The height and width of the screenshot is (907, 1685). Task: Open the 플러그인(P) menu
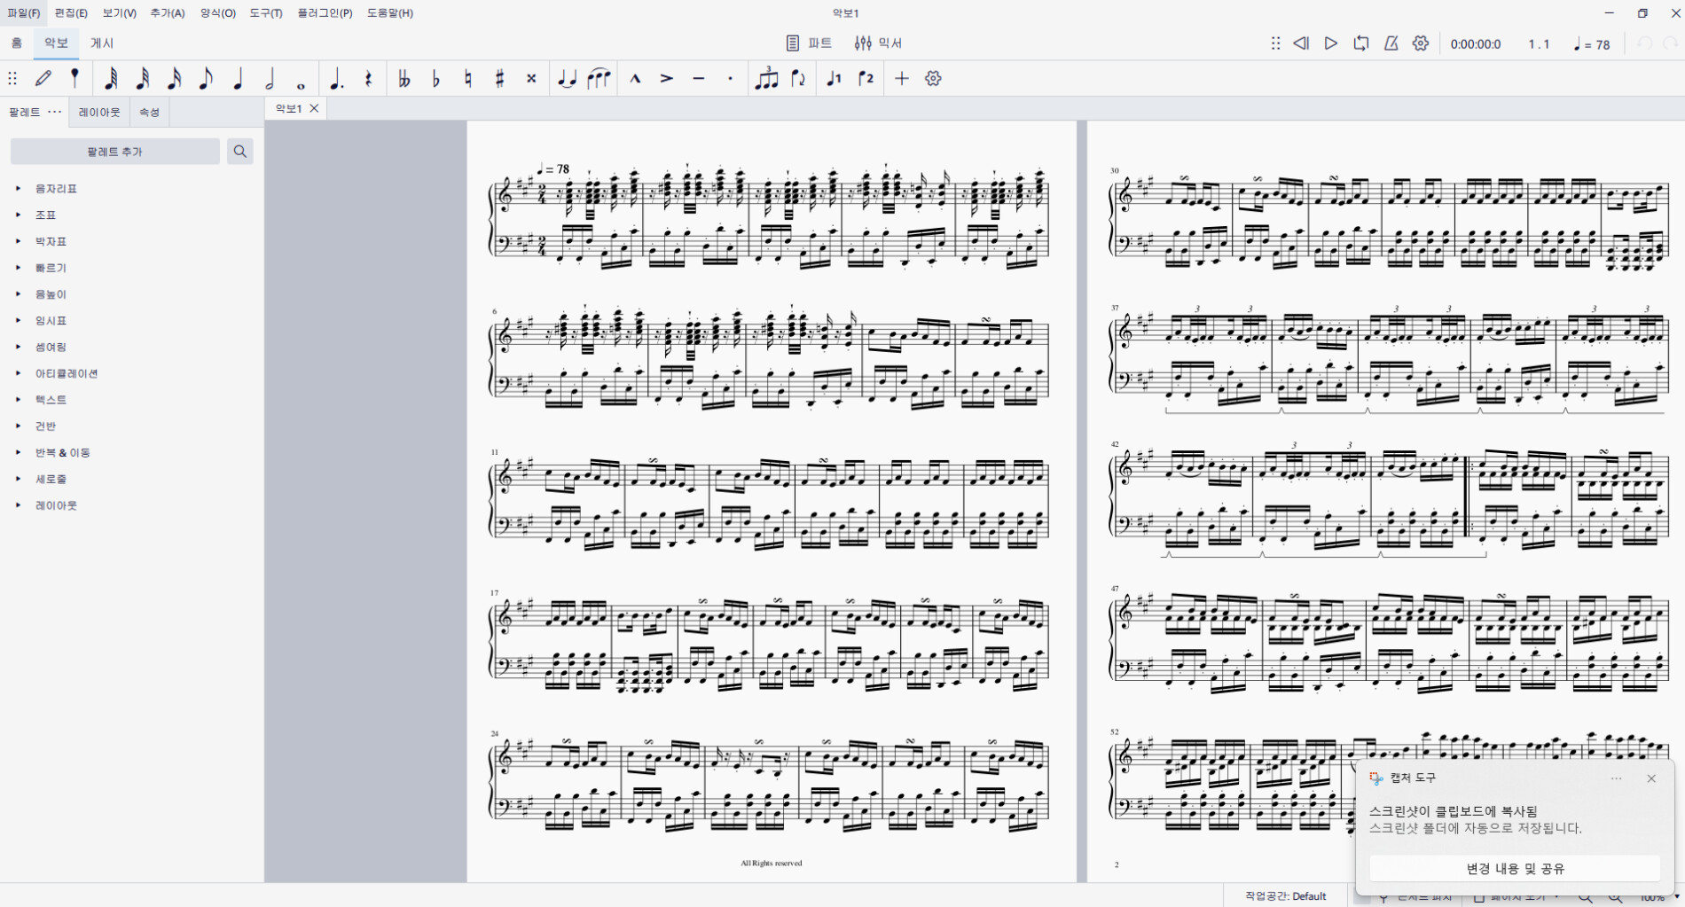pos(325,13)
